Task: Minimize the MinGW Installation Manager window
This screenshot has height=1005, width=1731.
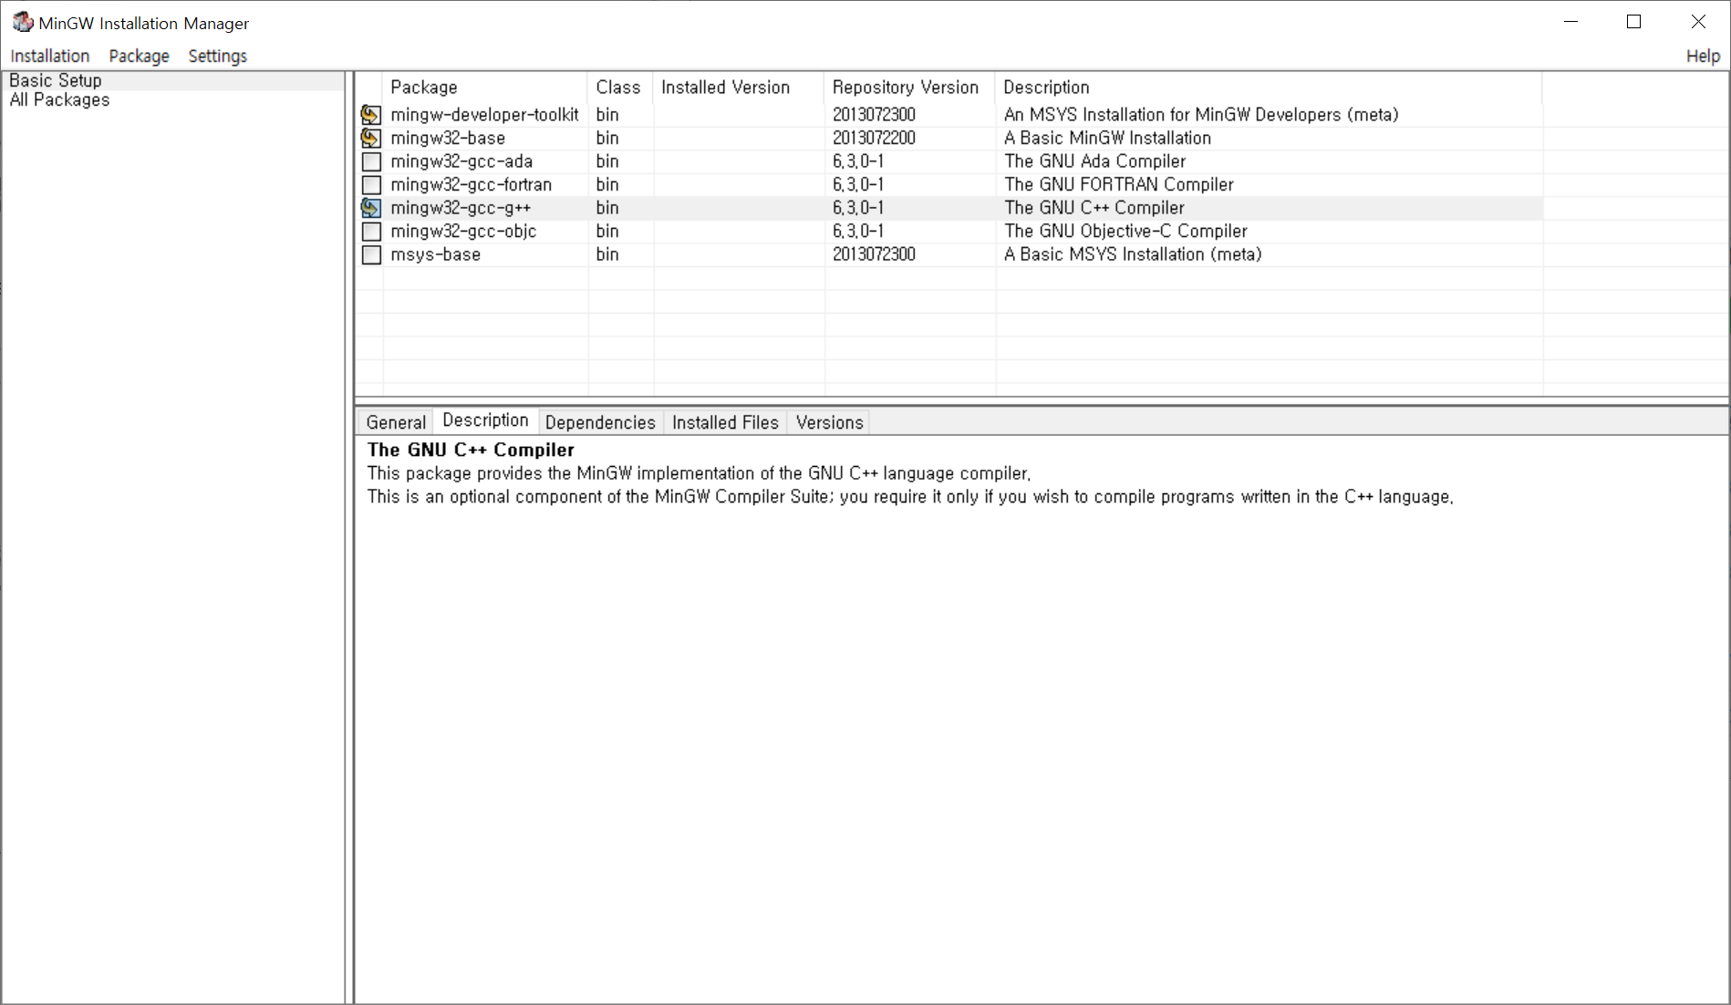Action: click(1570, 22)
